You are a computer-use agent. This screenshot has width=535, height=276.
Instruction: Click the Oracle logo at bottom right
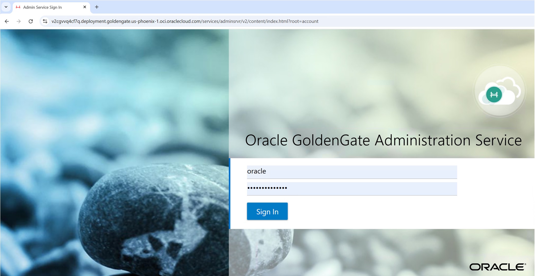click(x=497, y=267)
